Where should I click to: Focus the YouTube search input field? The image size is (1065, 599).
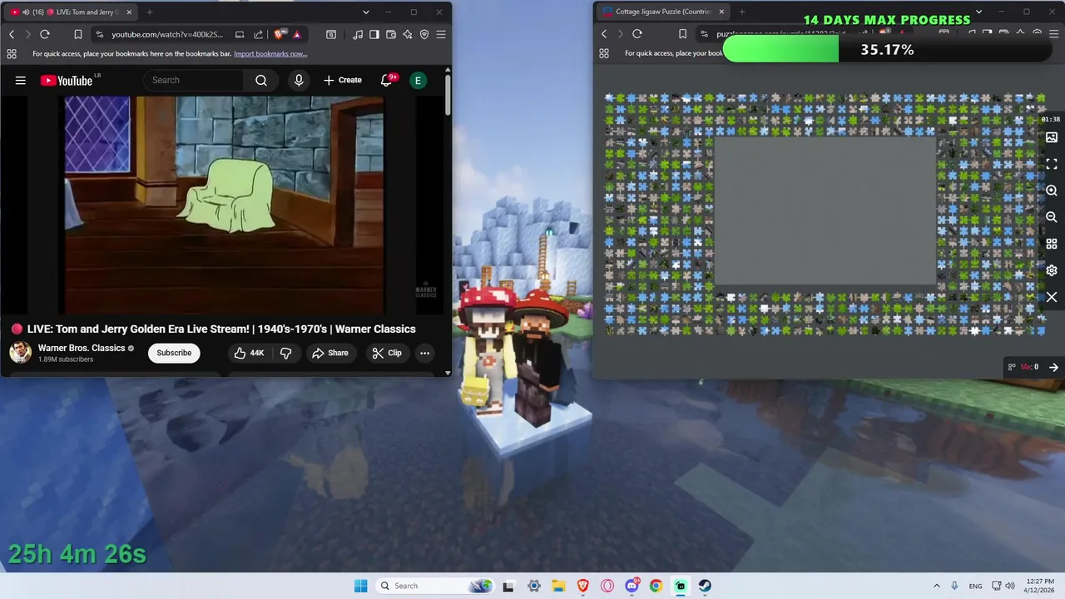tap(194, 80)
